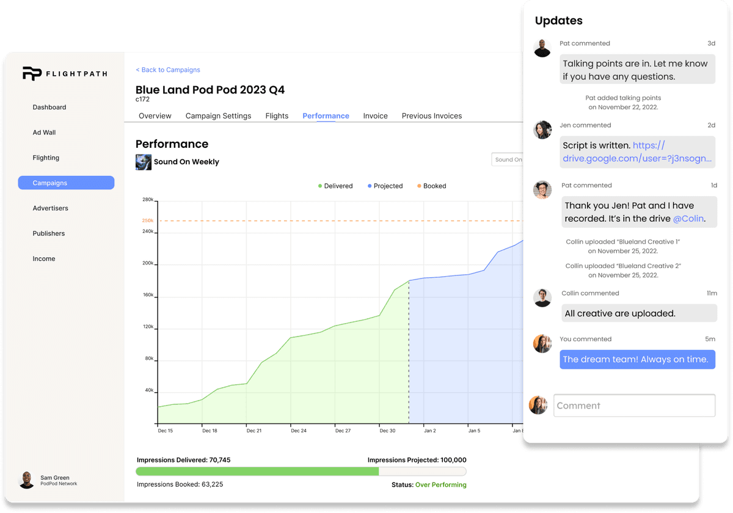Click the 'Jan 2' x-axis label
Image resolution: width=733 pixels, height=513 pixels.
(430, 431)
